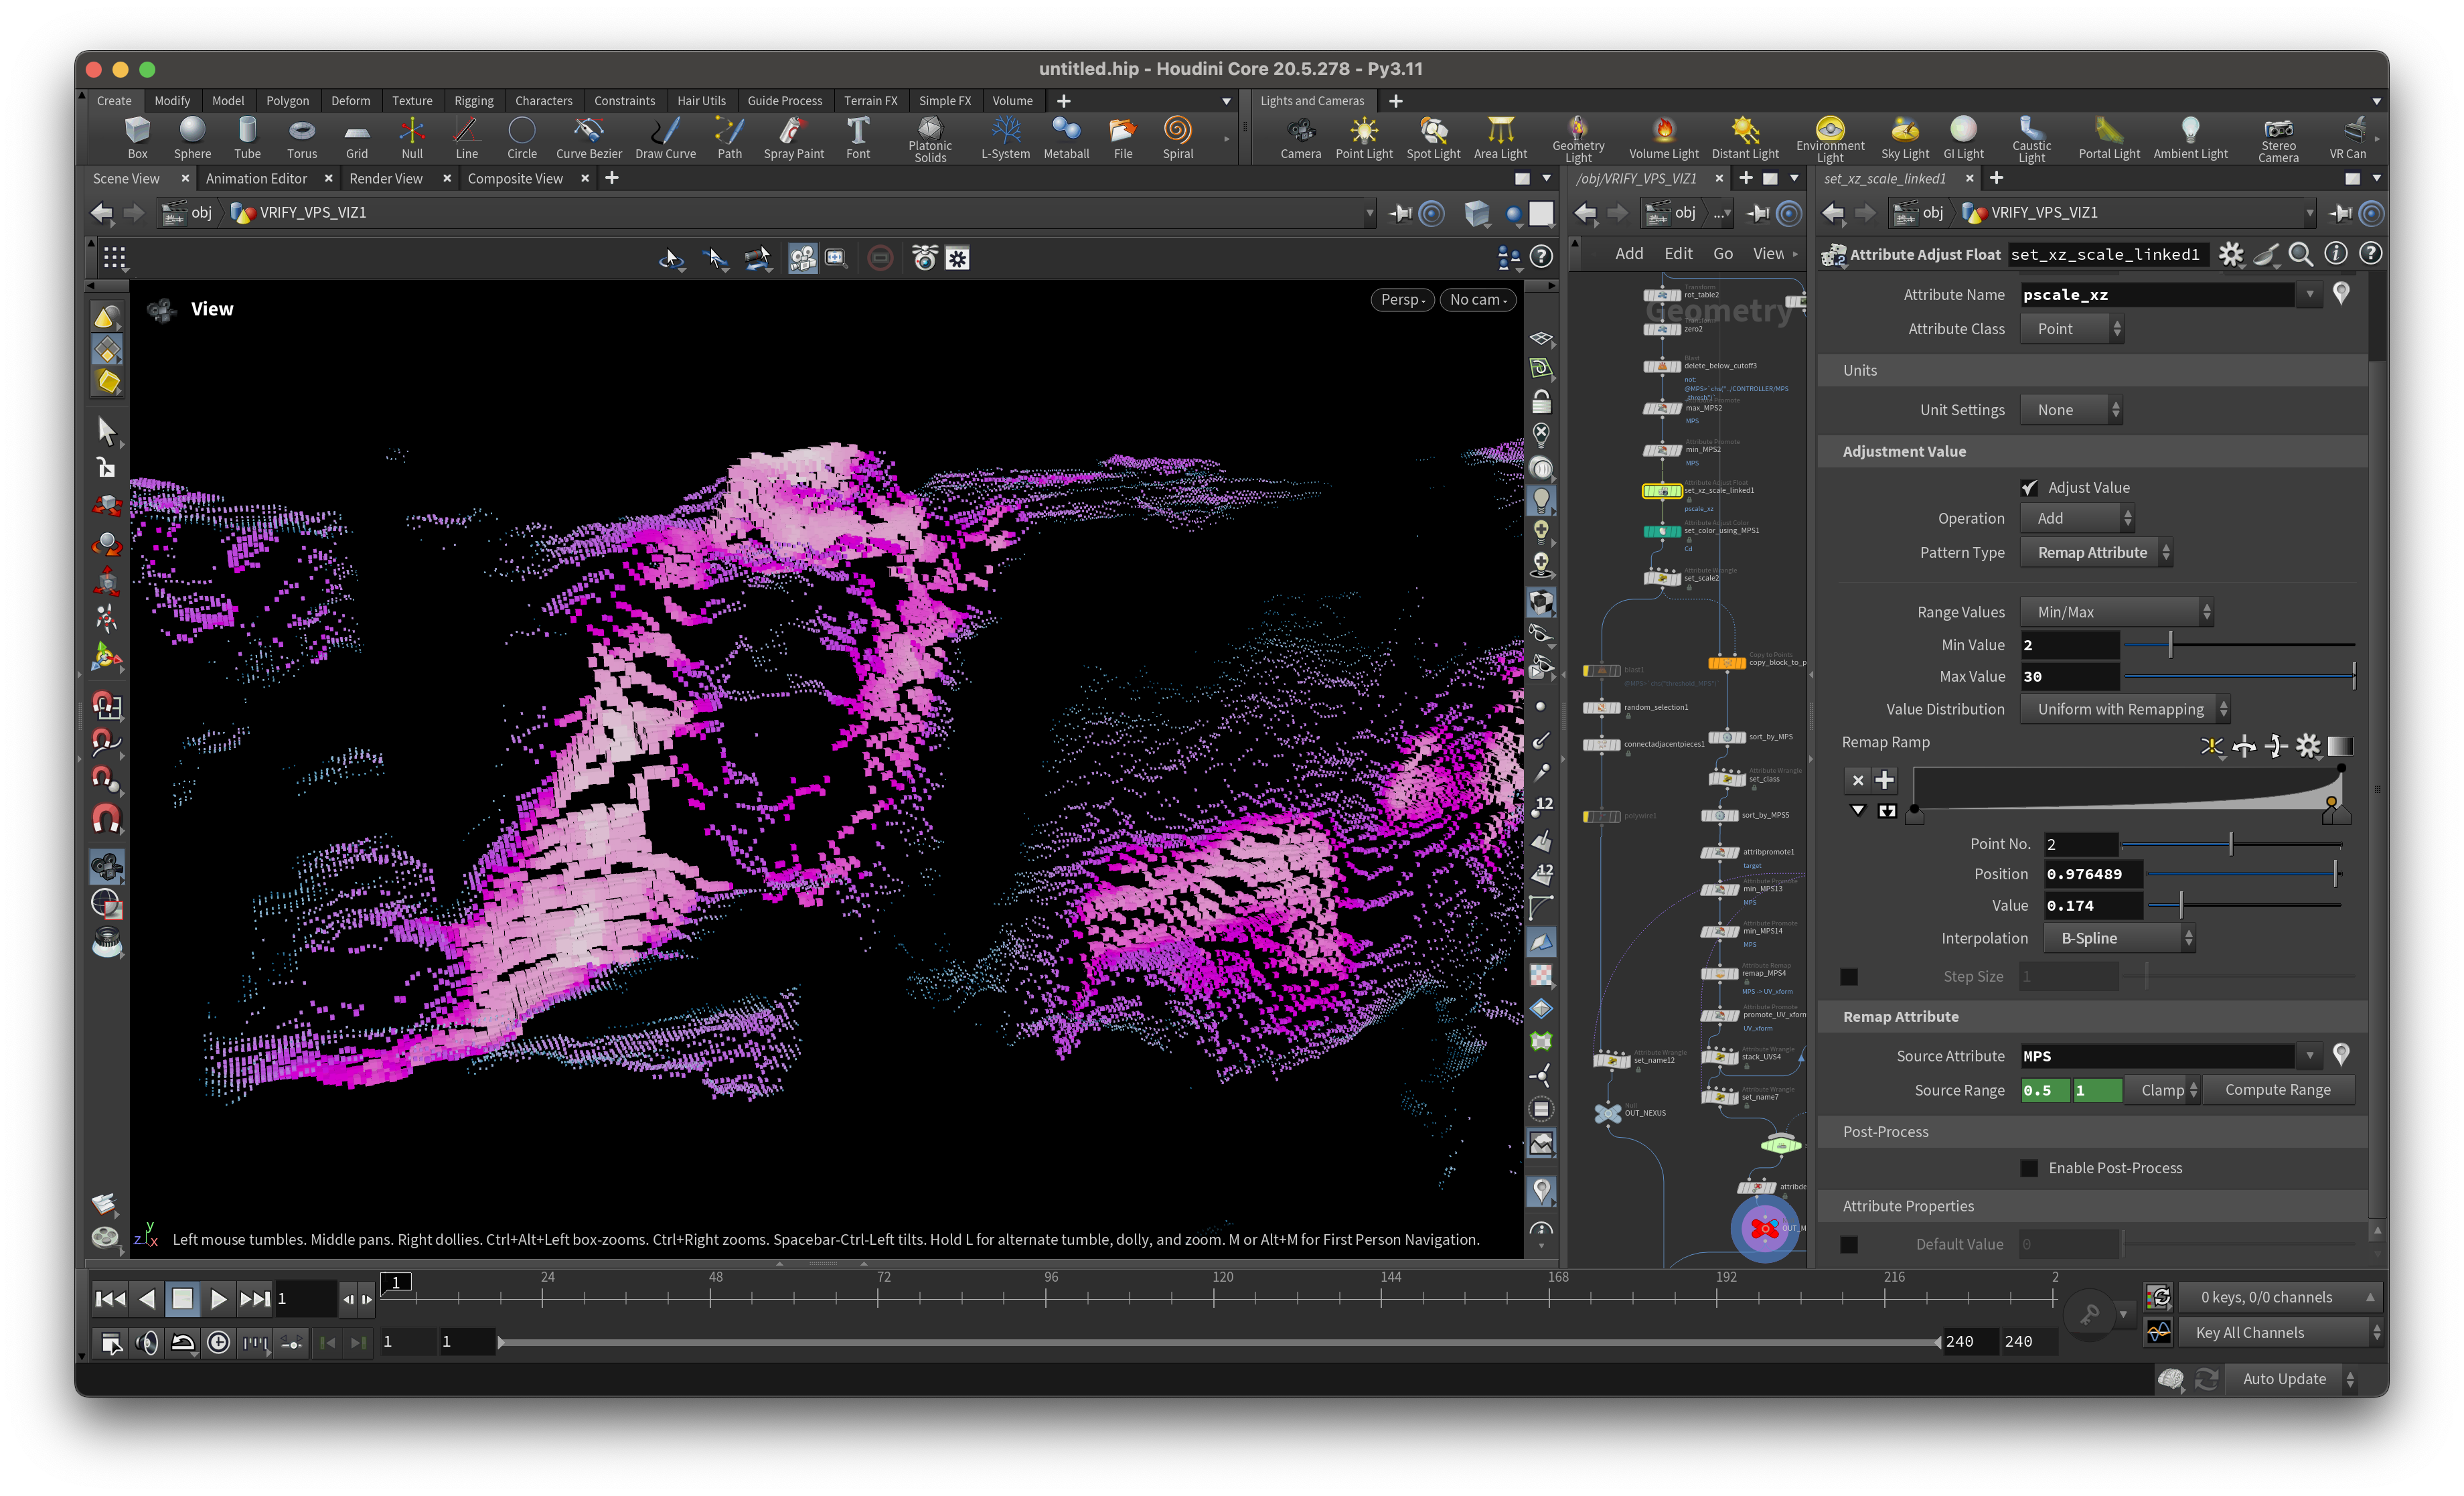2464x1496 pixels.
Task: Click the Compute Range button
Action: 2277,1089
